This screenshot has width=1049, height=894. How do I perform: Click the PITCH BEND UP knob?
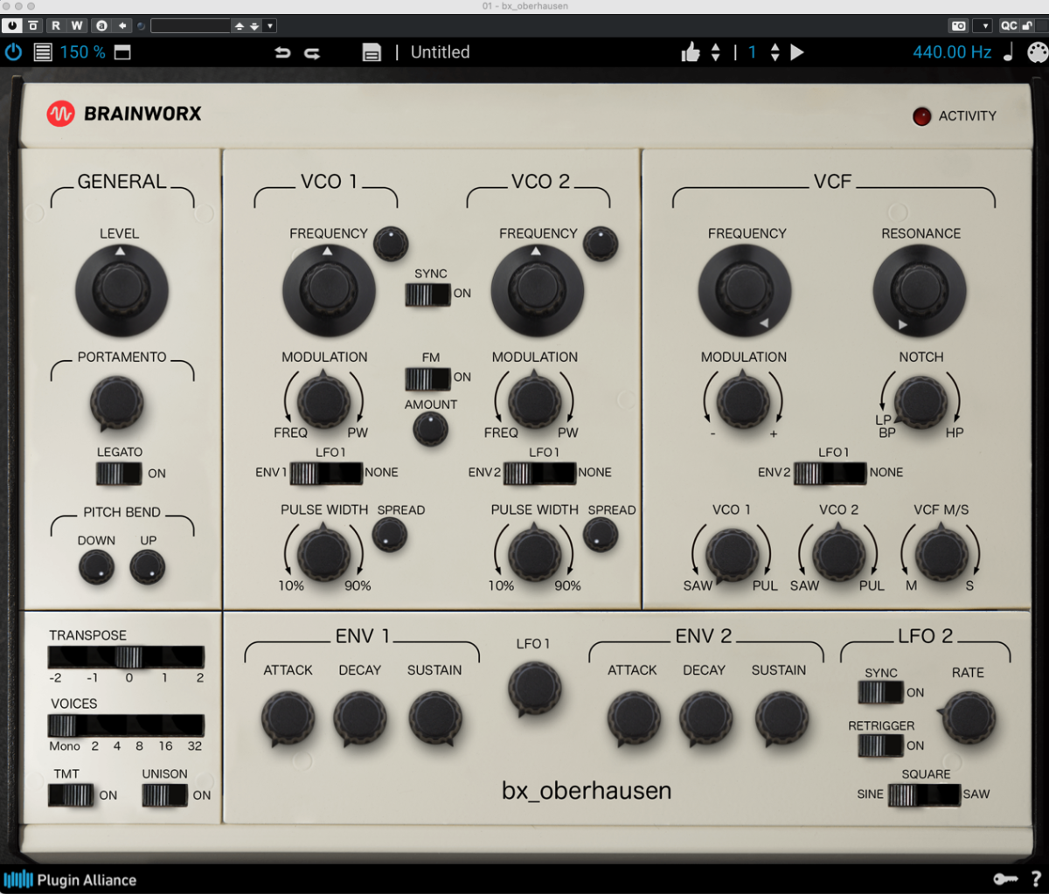[148, 568]
